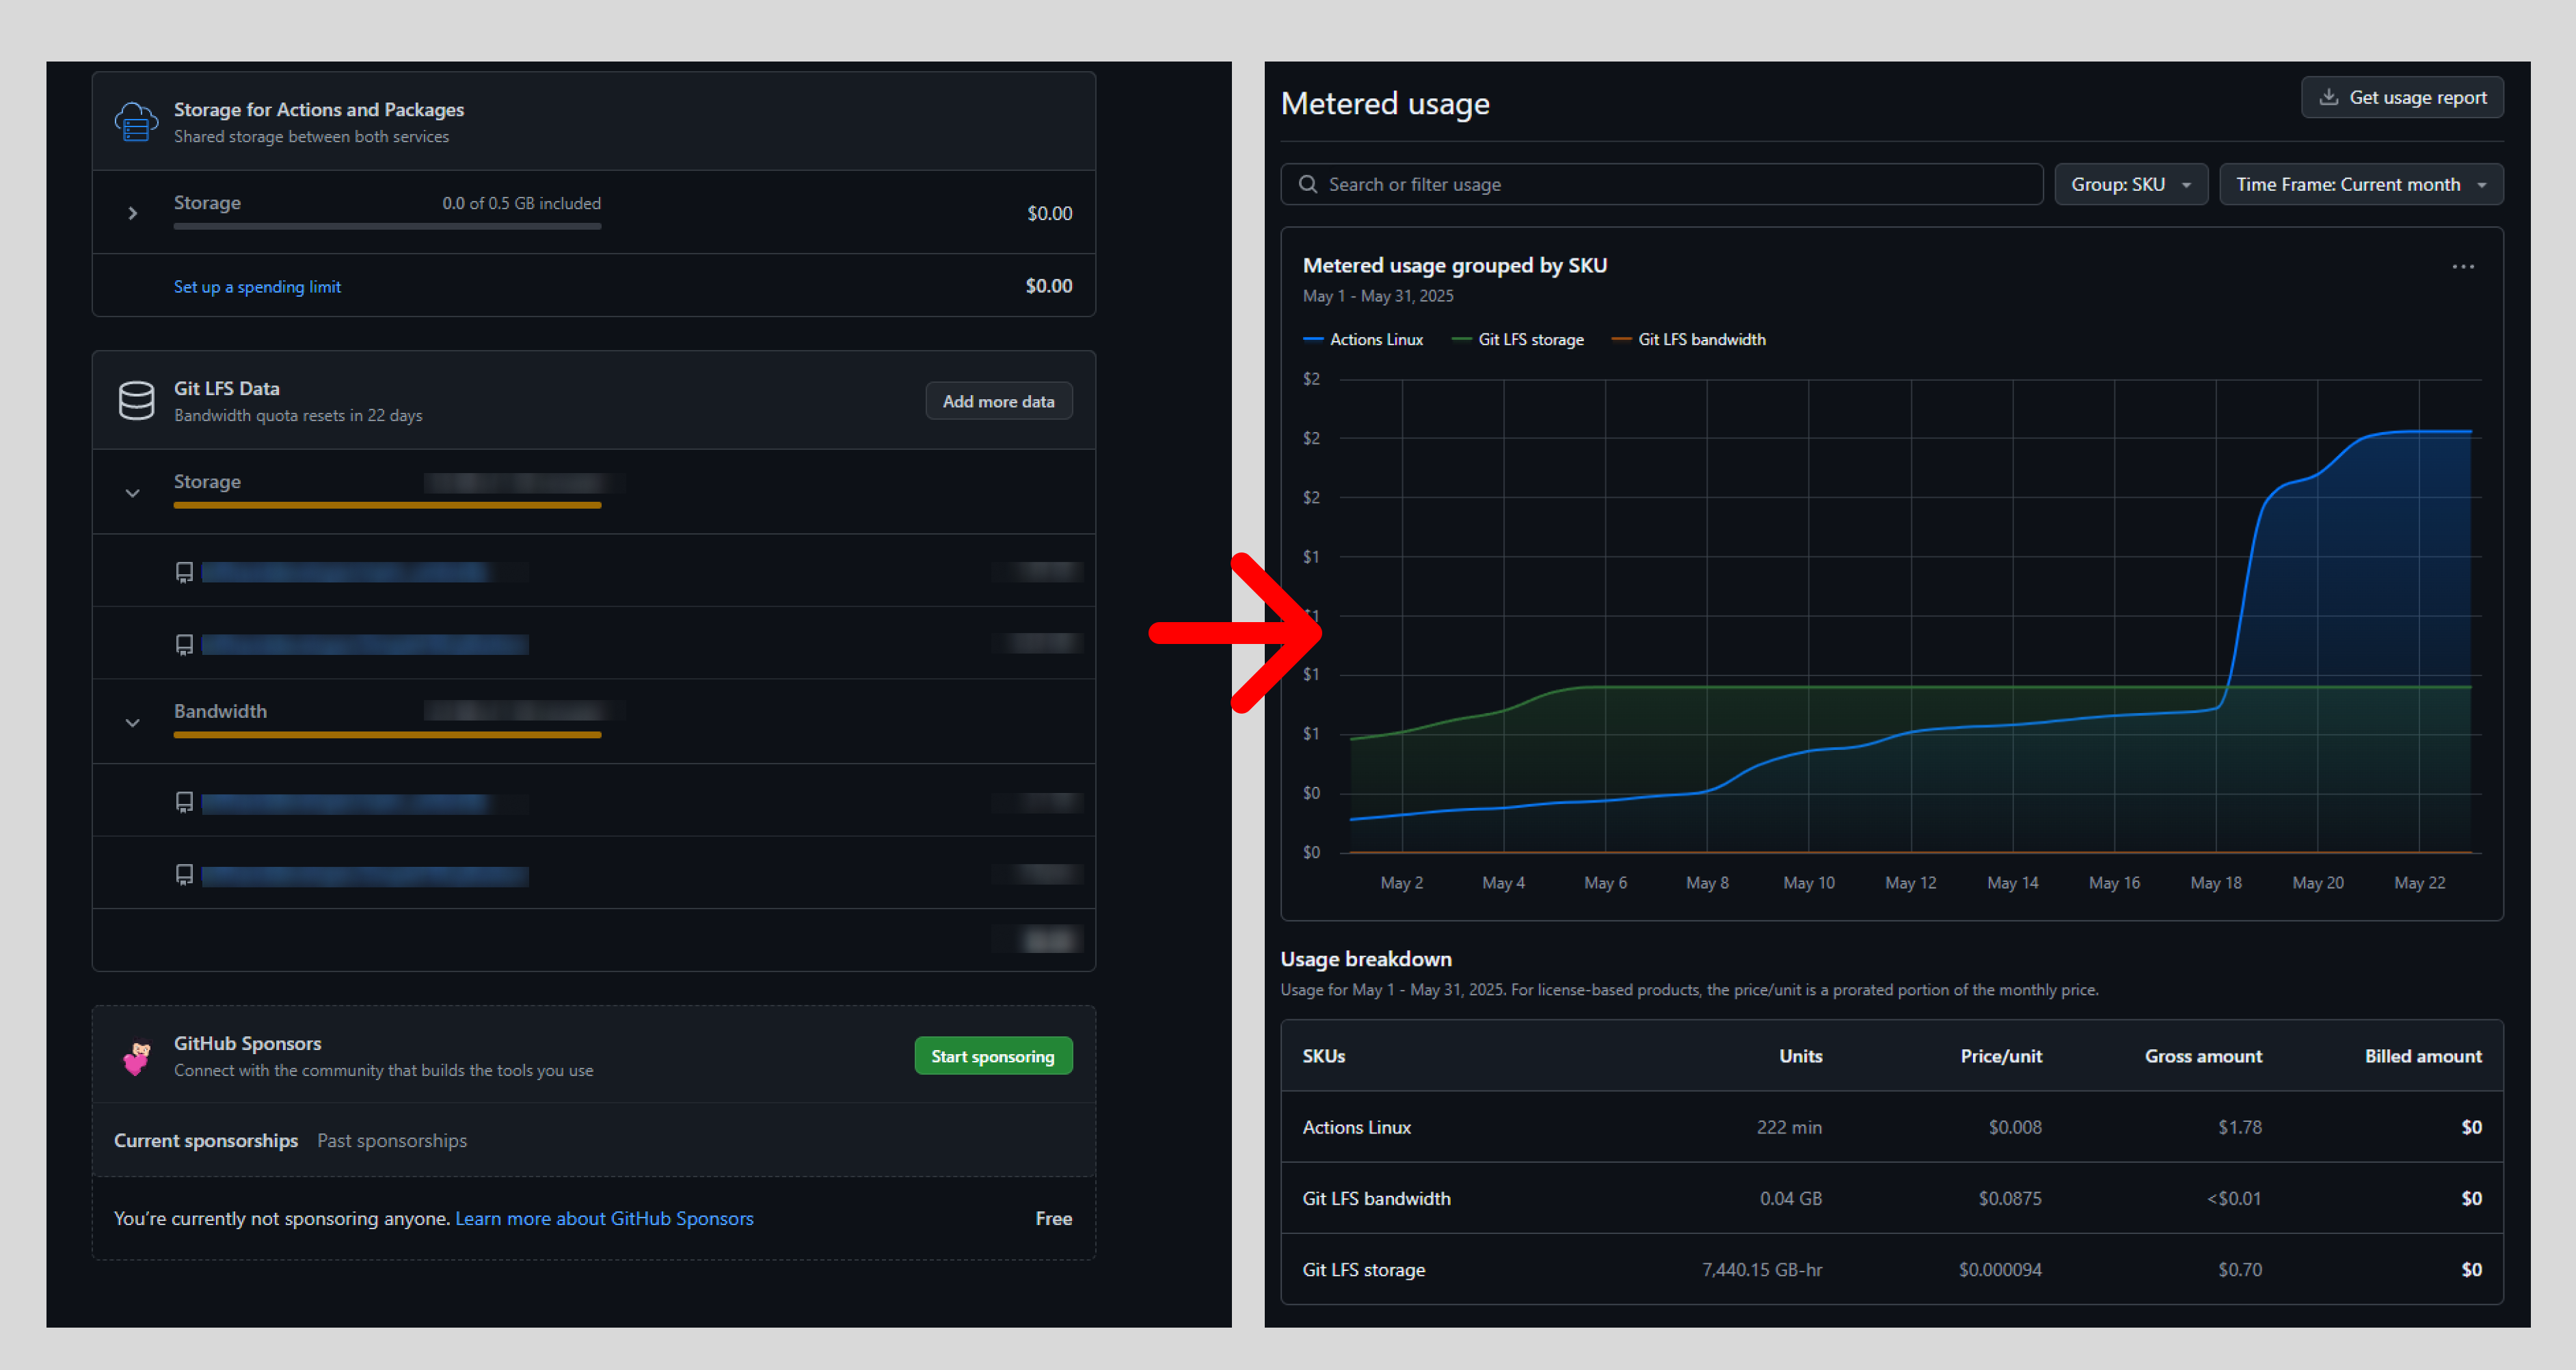Click the second repository icon under Bandwidth

(x=184, y=875)
